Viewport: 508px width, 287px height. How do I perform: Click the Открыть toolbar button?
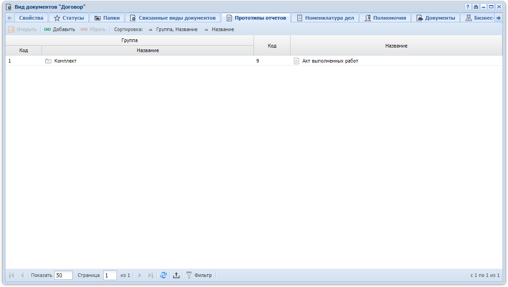click(x=22, y=30)
